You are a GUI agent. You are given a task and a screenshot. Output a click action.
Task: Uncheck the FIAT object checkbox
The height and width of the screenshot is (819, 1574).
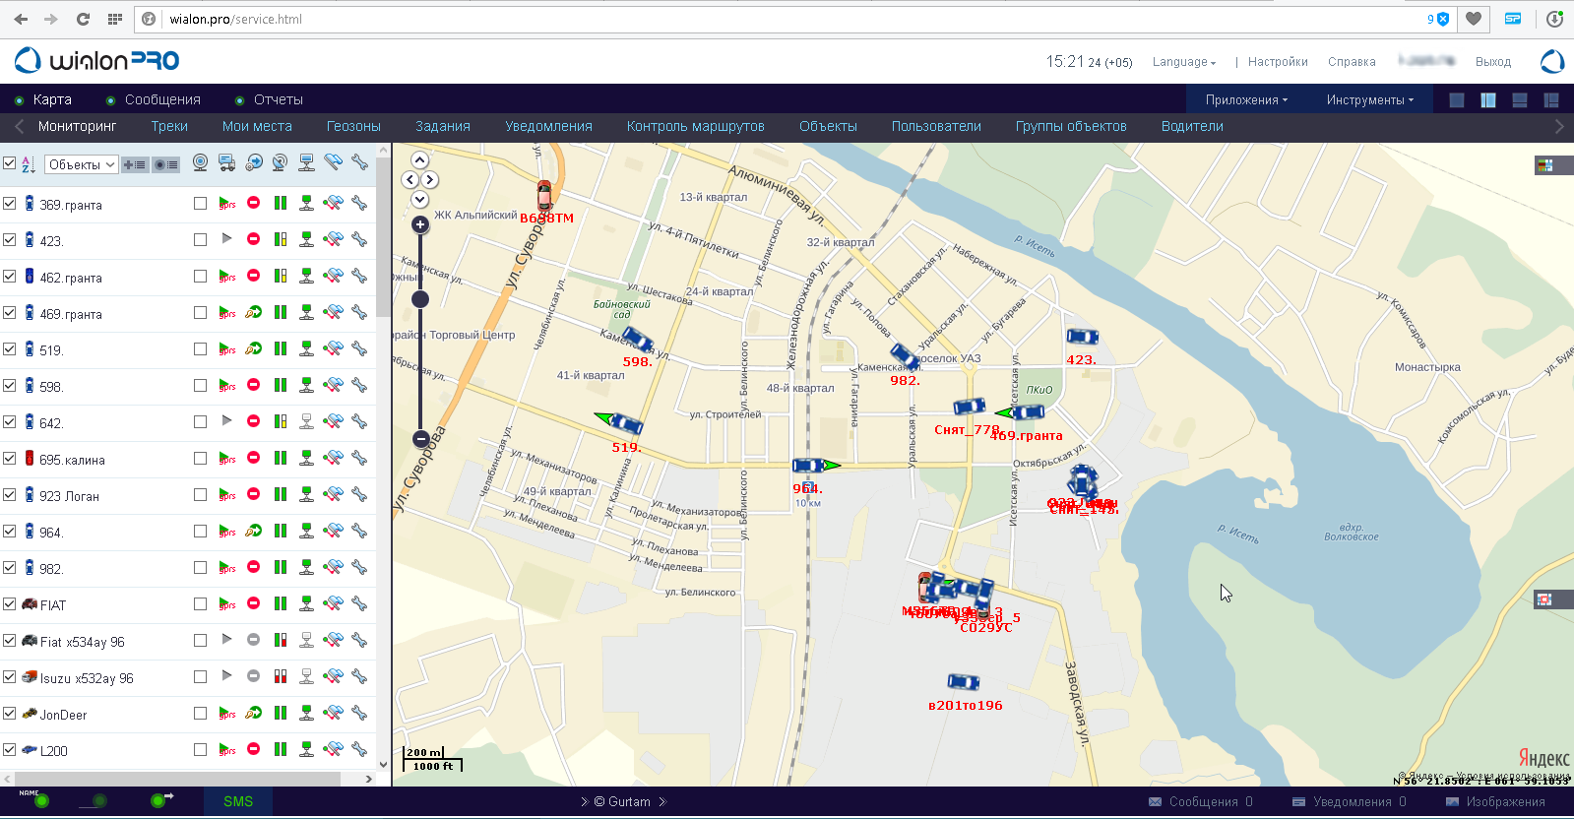[x=10, y=604]
